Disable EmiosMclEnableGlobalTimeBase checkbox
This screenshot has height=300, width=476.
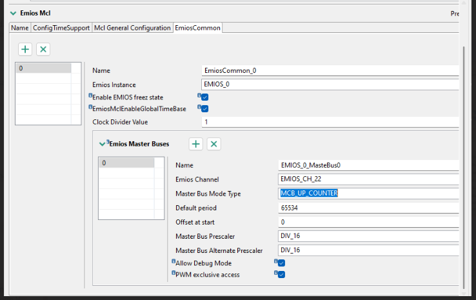[x=204, y=109]
